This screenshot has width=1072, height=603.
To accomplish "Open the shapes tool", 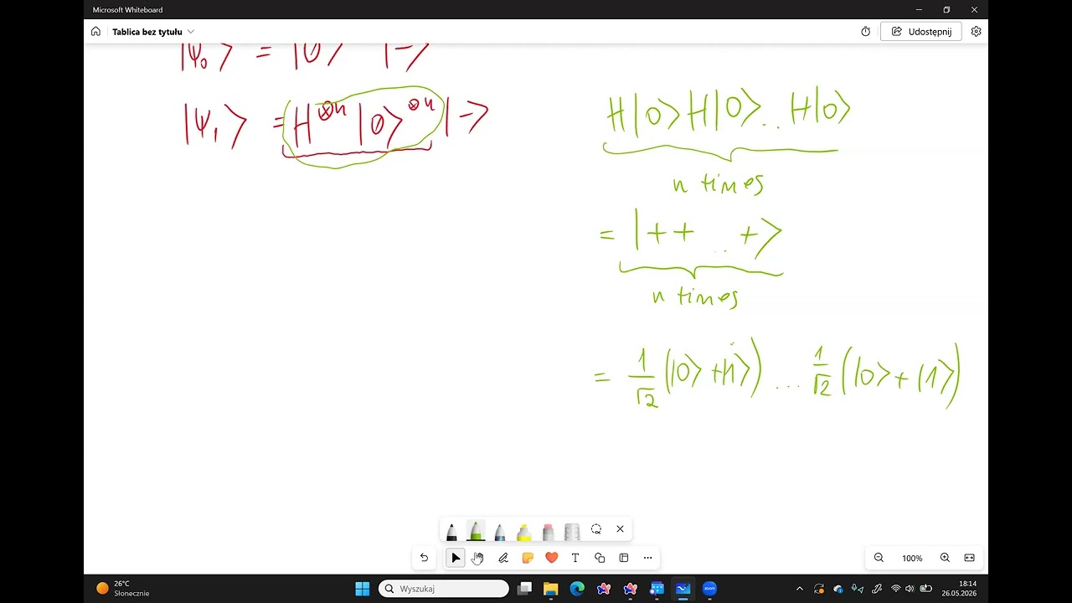I will click(x=600, y=558).
